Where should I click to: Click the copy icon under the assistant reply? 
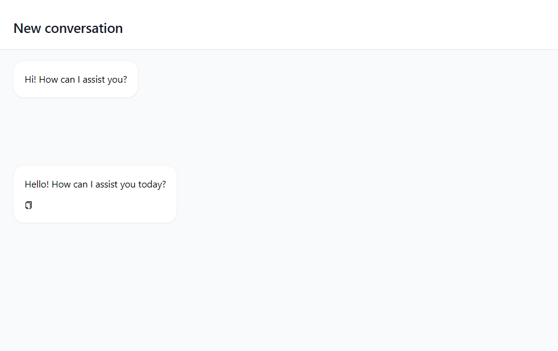[x=28, y=205]
